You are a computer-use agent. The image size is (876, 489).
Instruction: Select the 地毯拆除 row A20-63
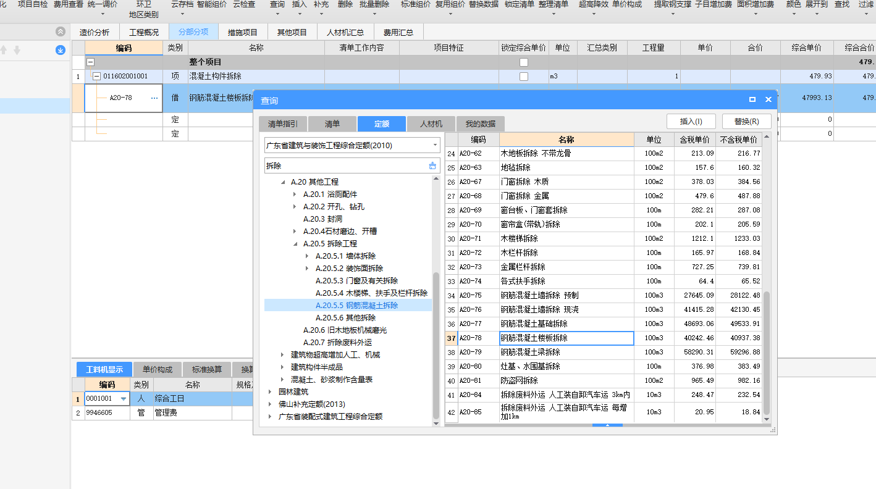pyautogui.click(x=604, y=168)
